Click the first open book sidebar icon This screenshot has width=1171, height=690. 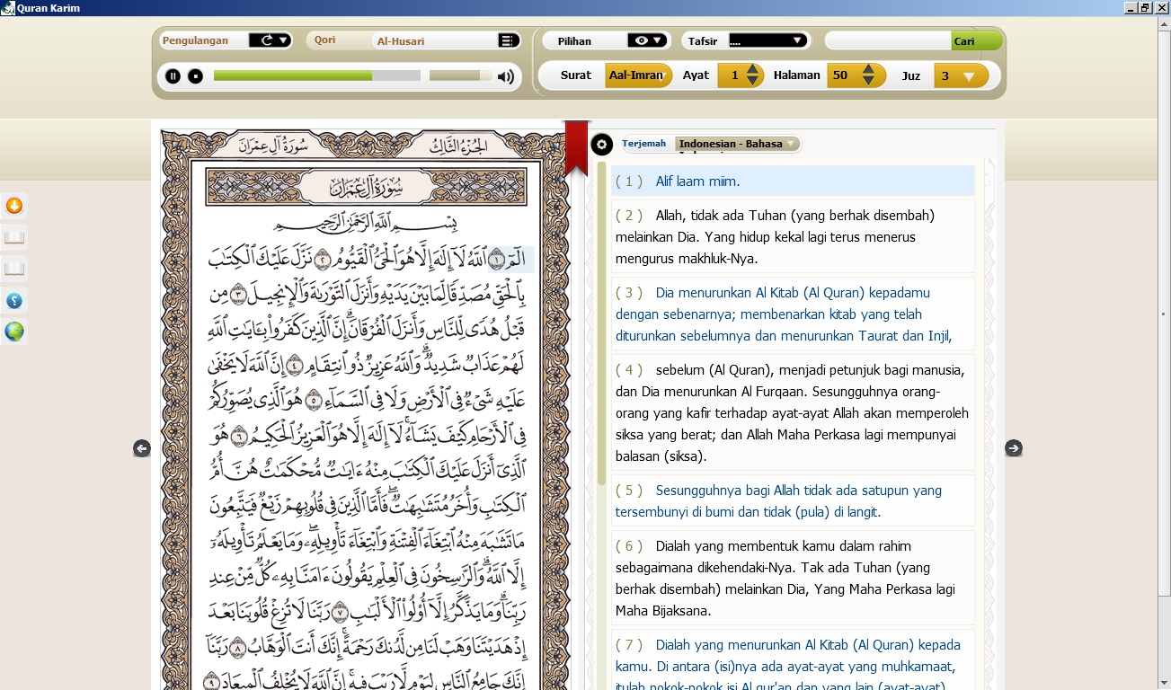tap(14, 237)
